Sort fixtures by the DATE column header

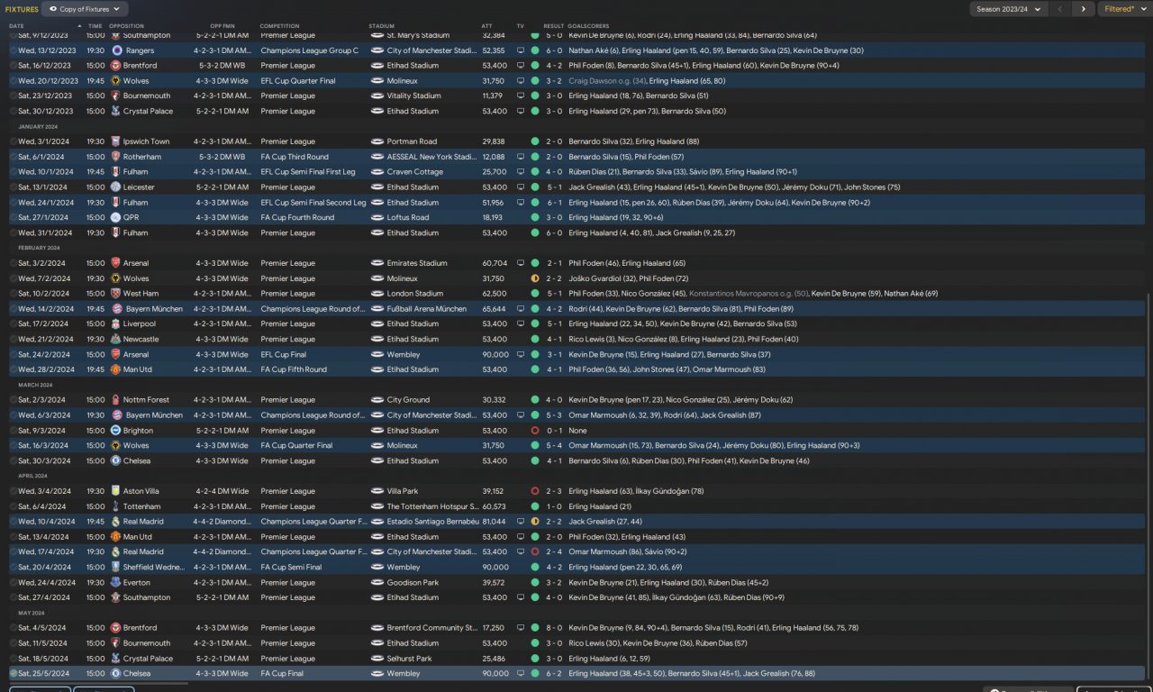pos(17,26)
